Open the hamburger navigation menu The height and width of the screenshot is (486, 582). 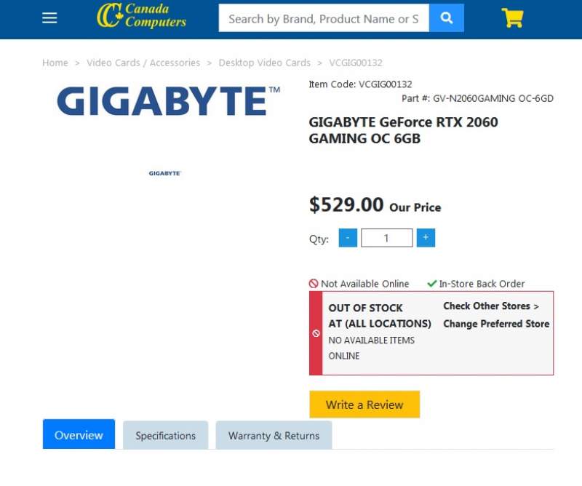tap(49, 17)
